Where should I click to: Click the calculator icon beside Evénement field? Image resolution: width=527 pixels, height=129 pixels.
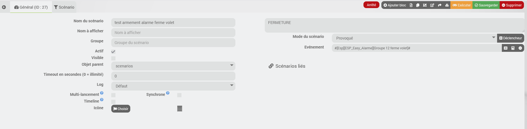513,48
